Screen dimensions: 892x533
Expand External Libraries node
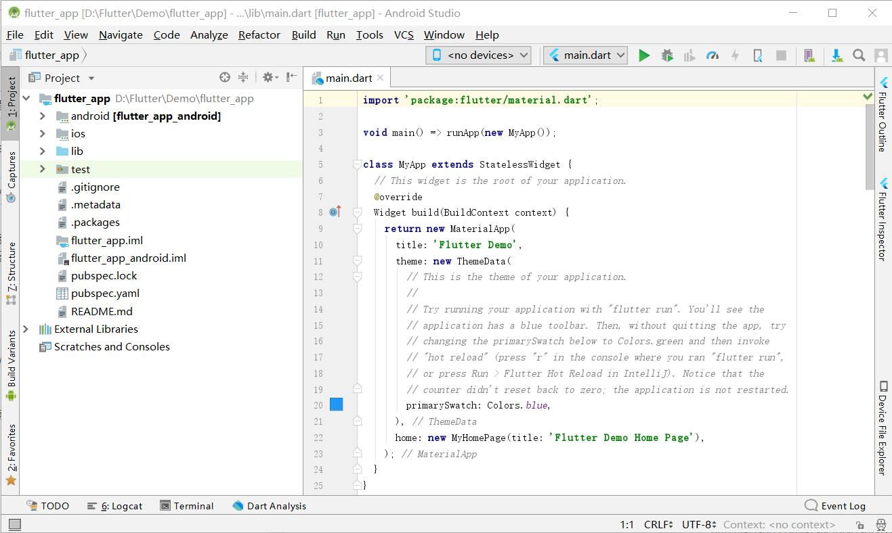(26, 329)
